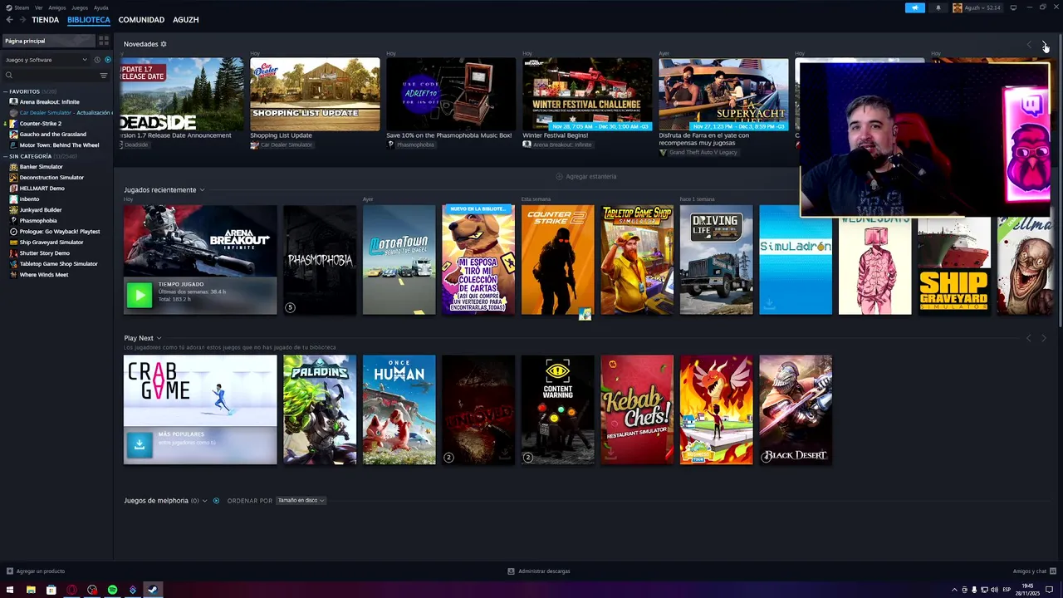The width and height of the screenshot is (1063, 598).
Task: Collapse the SIN CATEGORÍA section
Action: click(x=6, y=156)
